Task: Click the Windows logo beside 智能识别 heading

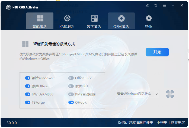Action: tap(25, 44)
